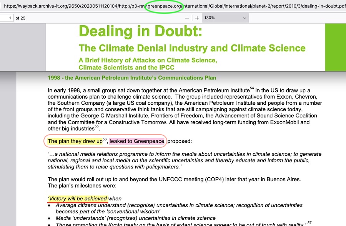Click footnote 55 after 'other big industries'
The width and height of the screenshot is (346, 226).
[x=97, y=127]
